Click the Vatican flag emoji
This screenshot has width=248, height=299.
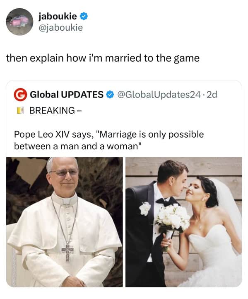pos(20,110)
